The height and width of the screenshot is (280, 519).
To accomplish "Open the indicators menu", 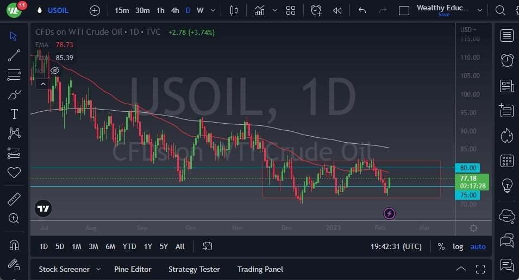I will pos(260,10).
